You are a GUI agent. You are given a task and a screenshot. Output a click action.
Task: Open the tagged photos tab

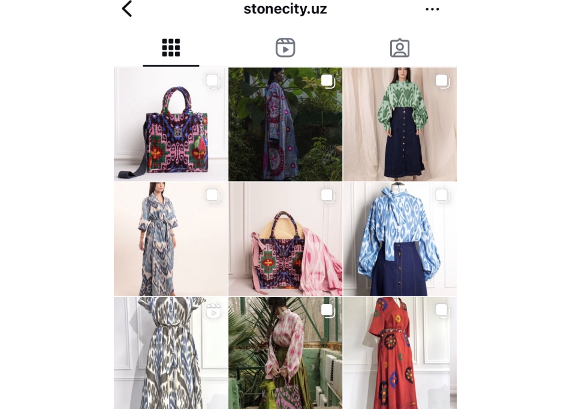[400, 48]
